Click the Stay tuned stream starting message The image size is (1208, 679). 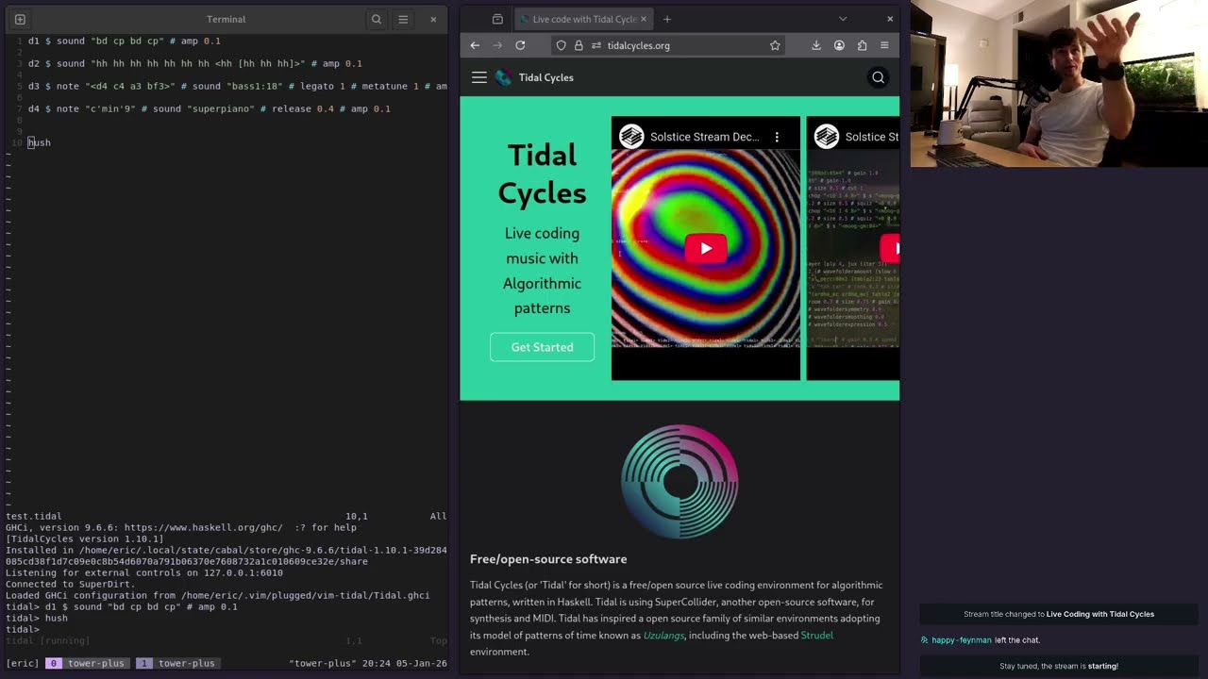click(1059, 666)
